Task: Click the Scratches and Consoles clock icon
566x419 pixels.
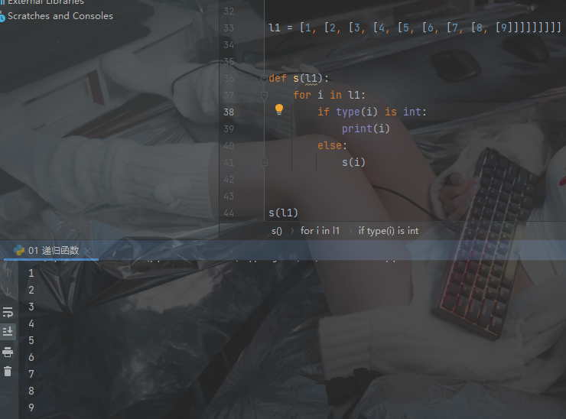Action: coord(2,17)
